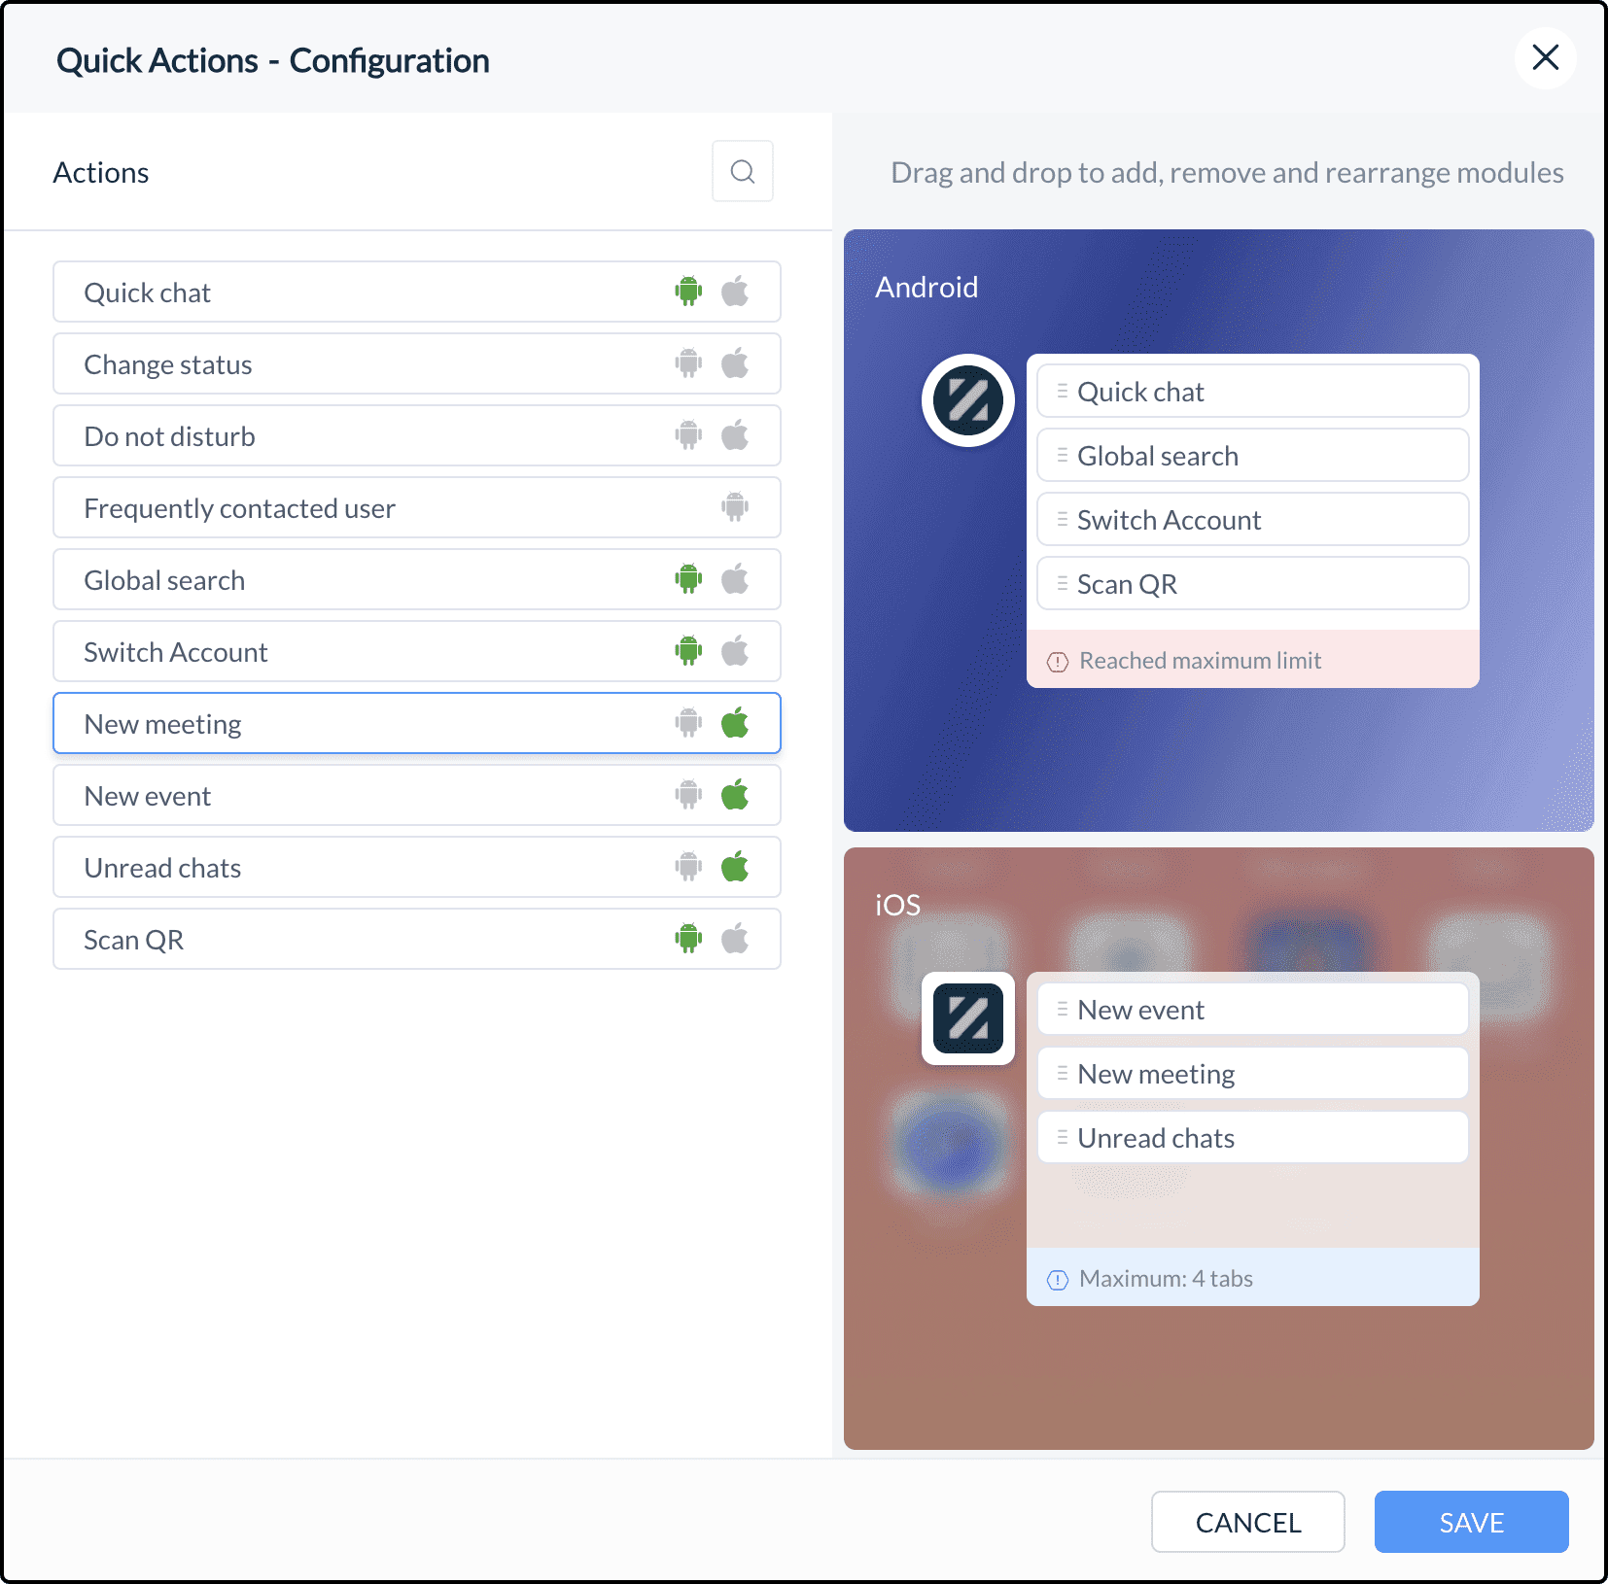Select New meeting in the Actions list
Image resolution: width=1608 pixels, height=1584 pixels.
click(417, 723)
